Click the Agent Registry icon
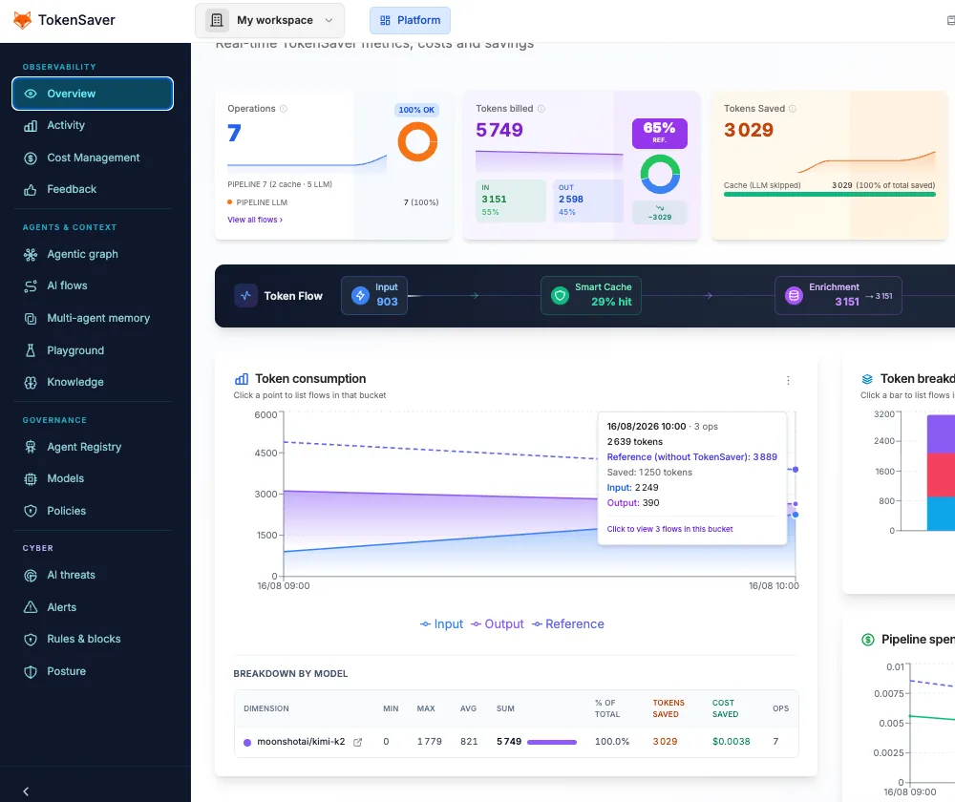Image resolution: width=955 pixels, height=802 pixels. [x=31, y=447]
